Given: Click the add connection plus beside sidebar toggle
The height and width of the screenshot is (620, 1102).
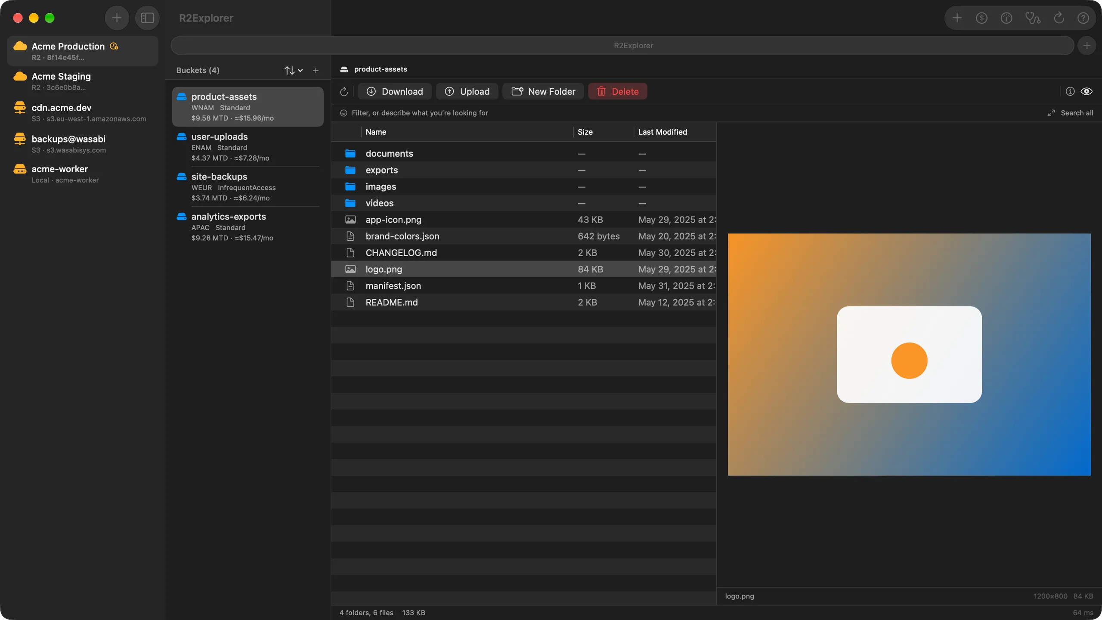Looking at the screenshot, I should pyautogui.click(x=117, y=18).
